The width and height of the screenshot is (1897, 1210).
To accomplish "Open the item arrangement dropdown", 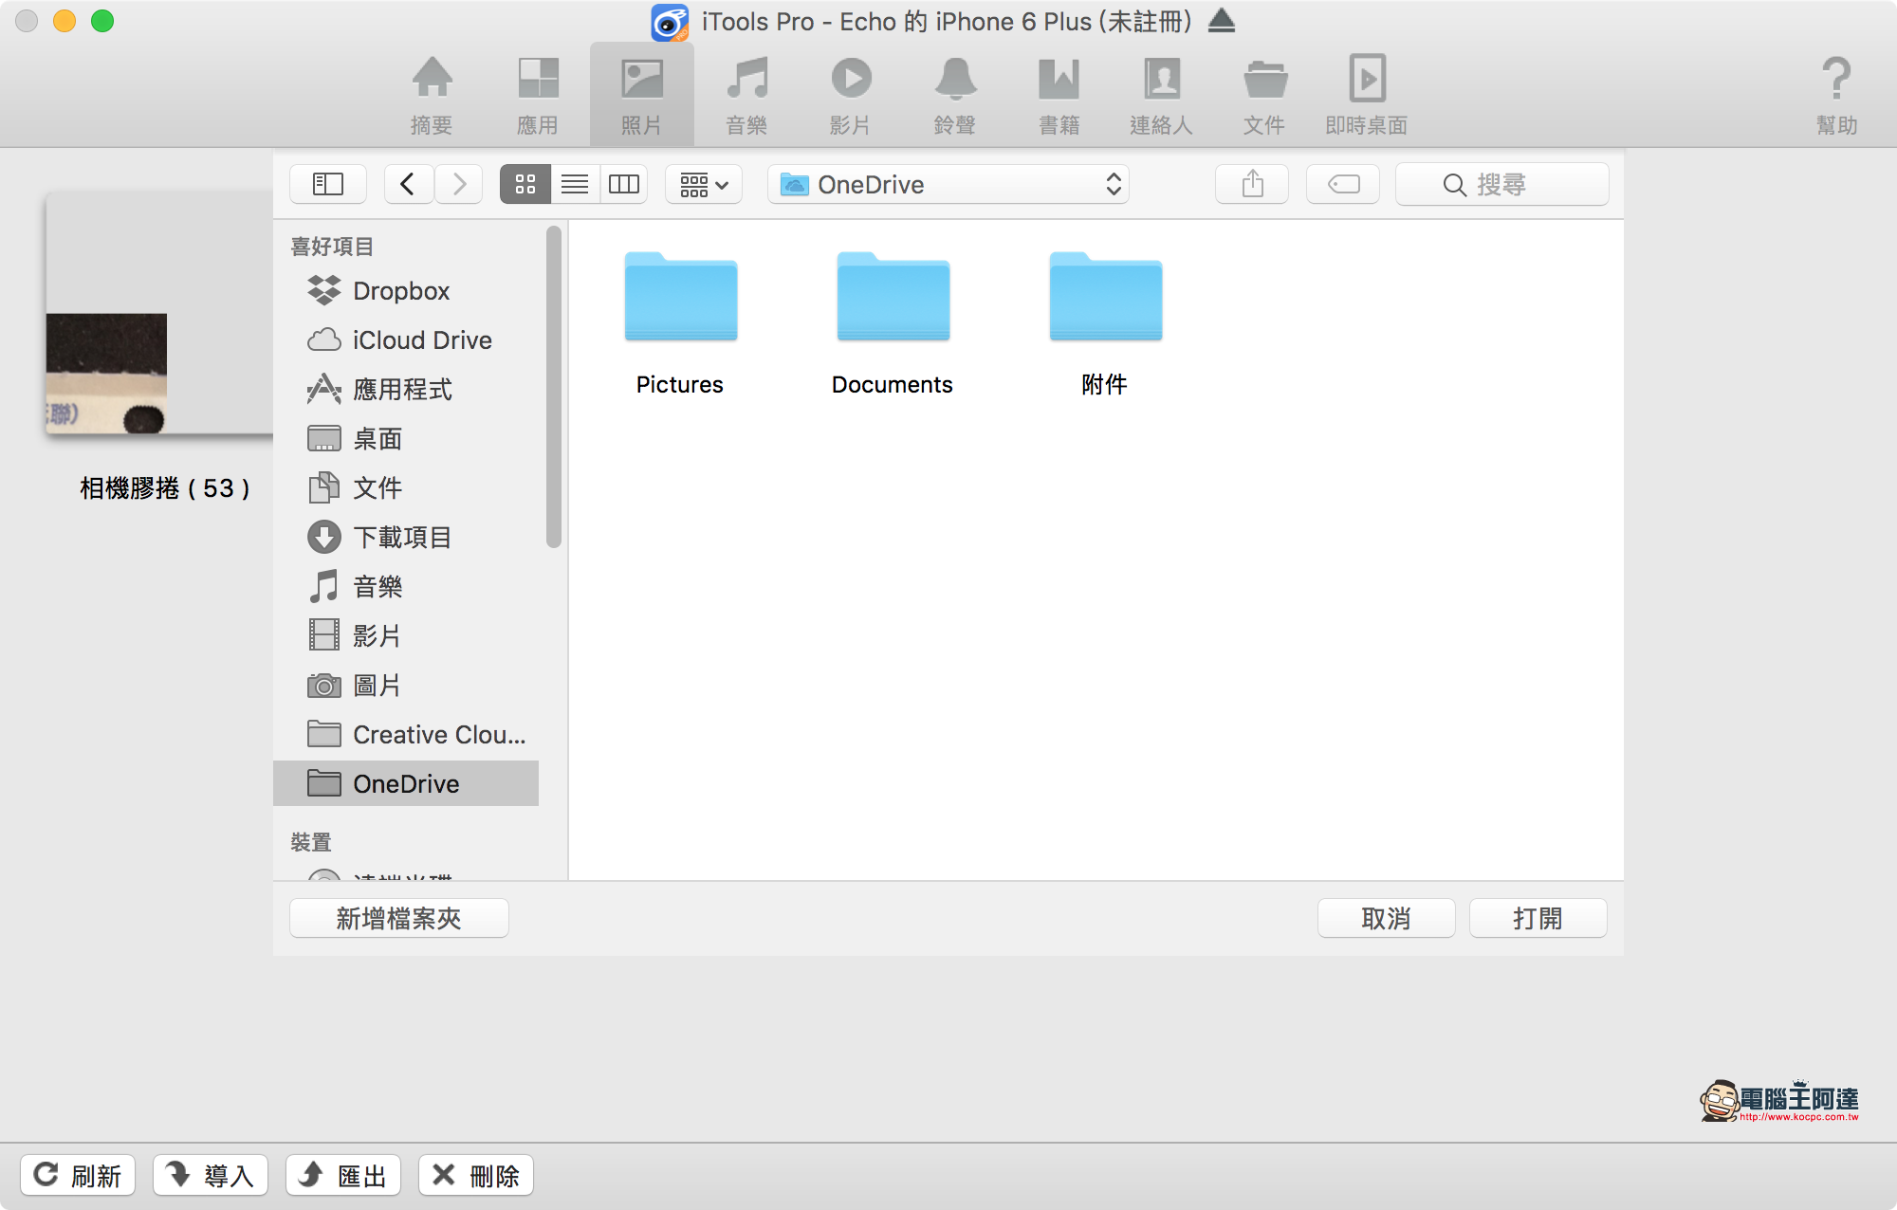I will pos(703,184).
